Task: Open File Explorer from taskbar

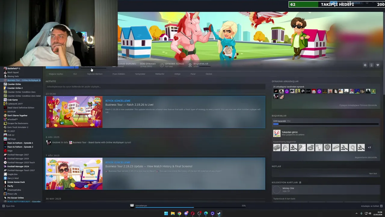Action: 173,213
